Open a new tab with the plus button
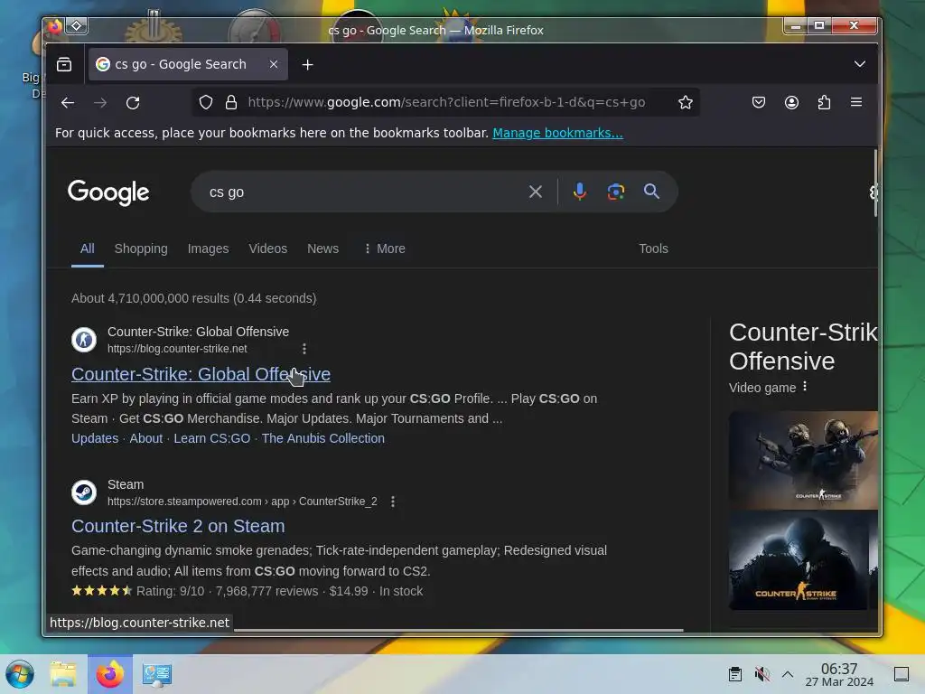Screen dimensions: 925x694 [x=307, y=64]
